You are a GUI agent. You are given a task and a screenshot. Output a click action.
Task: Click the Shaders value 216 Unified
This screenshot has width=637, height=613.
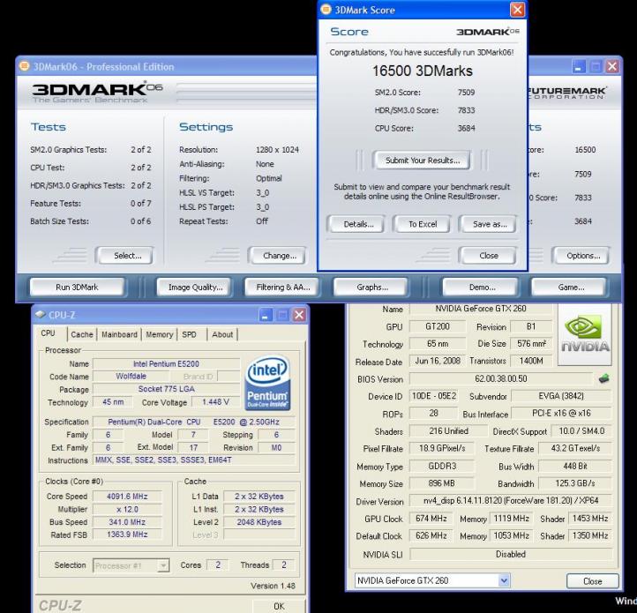[x=448, y=431]
